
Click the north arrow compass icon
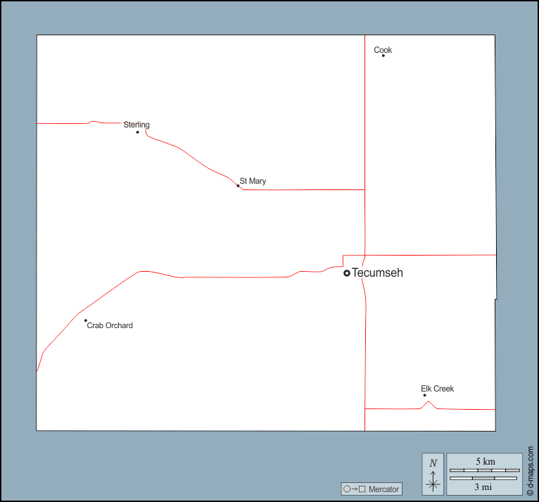click(433, 473)
